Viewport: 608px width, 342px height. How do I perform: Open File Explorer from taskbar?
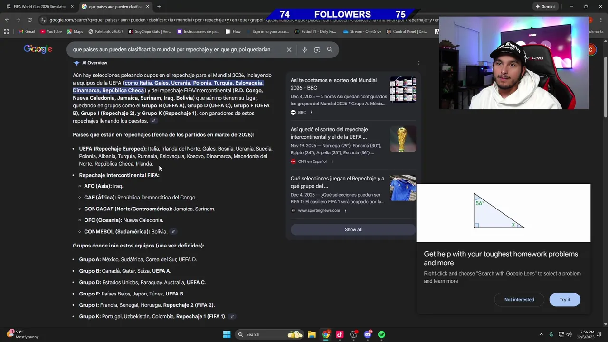[x=312, y=334]
